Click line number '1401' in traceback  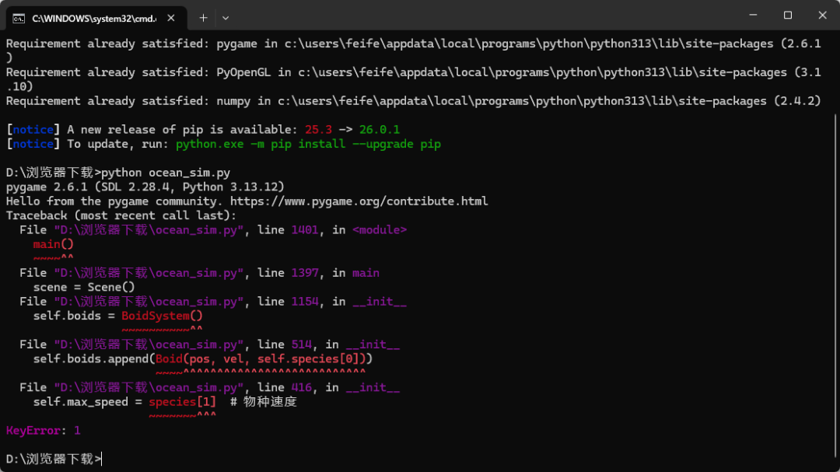coord(304,230)
